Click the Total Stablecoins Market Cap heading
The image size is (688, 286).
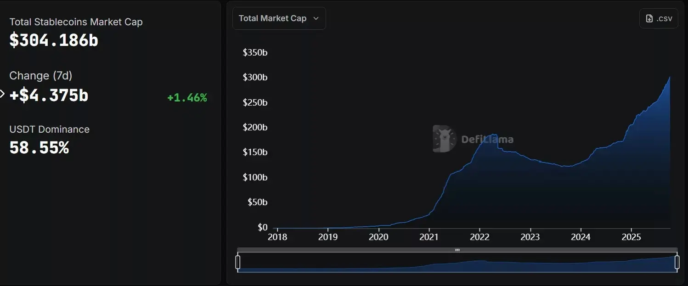point(76,22)
